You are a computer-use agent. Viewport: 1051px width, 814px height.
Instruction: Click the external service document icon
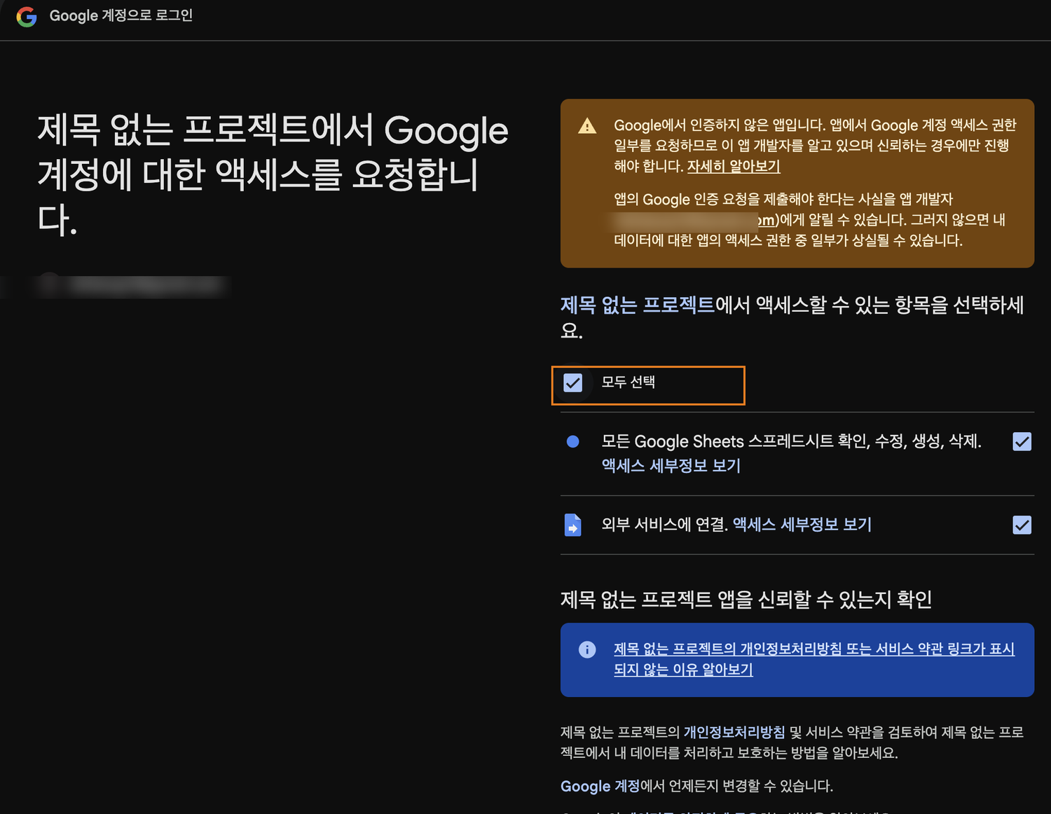pyautogui.click(x=572, y=525)
